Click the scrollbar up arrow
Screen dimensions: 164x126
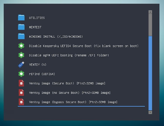tap(150, 12)
